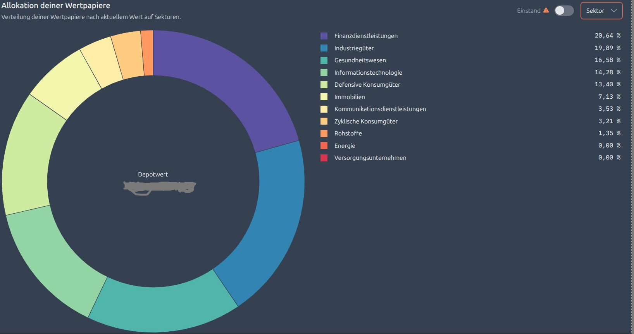
Task: Open the Sektor dropdown
Action: pos(601,11)
